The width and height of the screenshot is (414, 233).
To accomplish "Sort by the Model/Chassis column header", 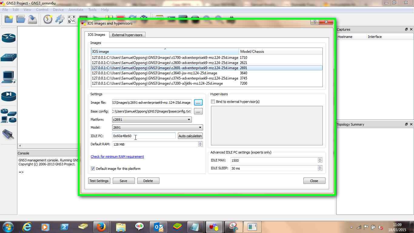I will (281, 52).
